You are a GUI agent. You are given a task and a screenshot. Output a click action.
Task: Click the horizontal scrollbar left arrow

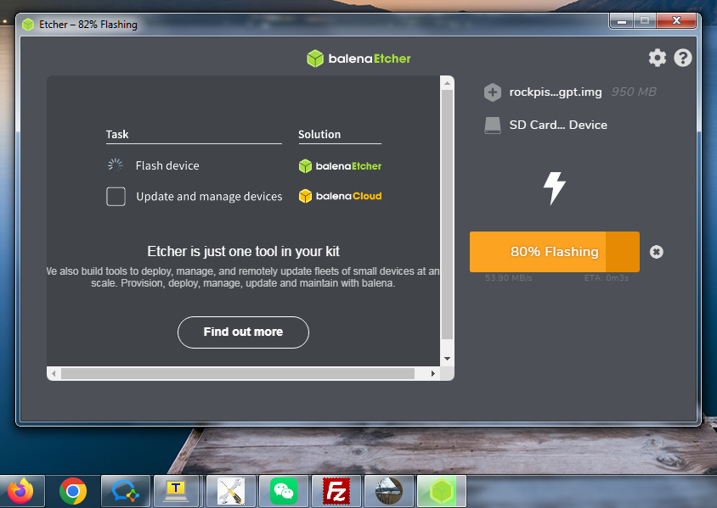click(54, 373)
